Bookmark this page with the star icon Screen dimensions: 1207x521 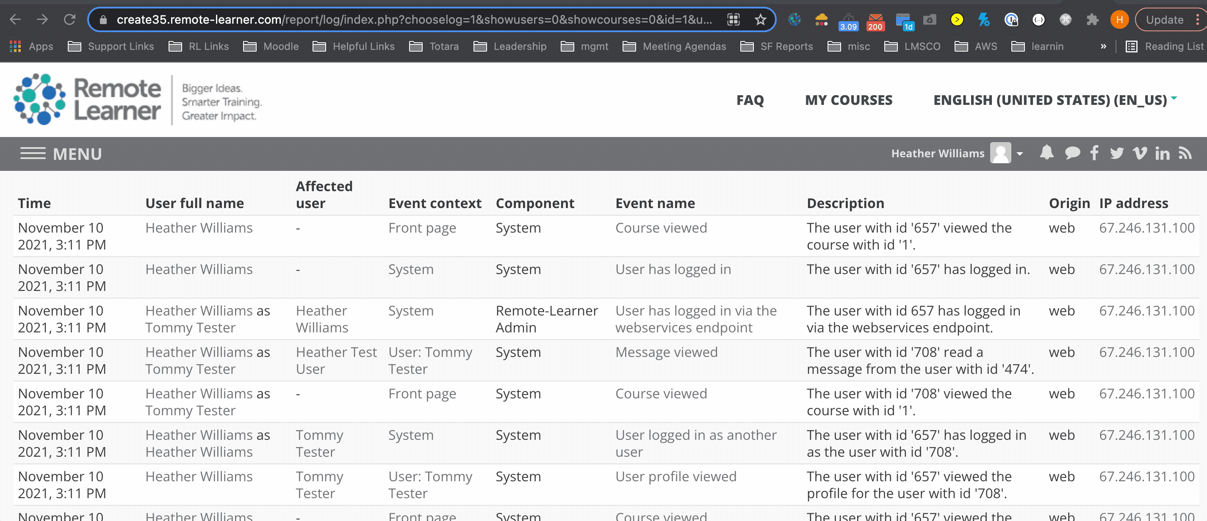[x=760, y=19]
